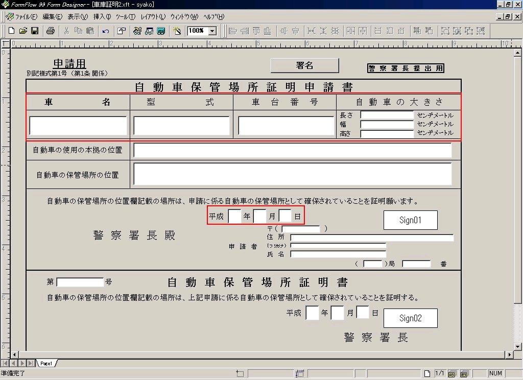
Task: Click the vertical scrollbar down arrow
Action: tap(518, 347)
